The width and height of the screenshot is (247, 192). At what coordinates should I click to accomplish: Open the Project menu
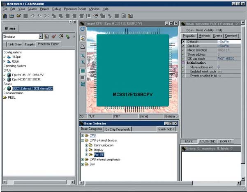44,9
